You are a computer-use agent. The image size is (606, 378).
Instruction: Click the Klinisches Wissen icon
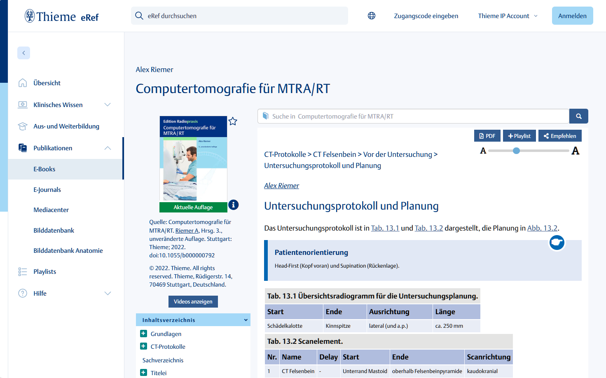[23, 105]
